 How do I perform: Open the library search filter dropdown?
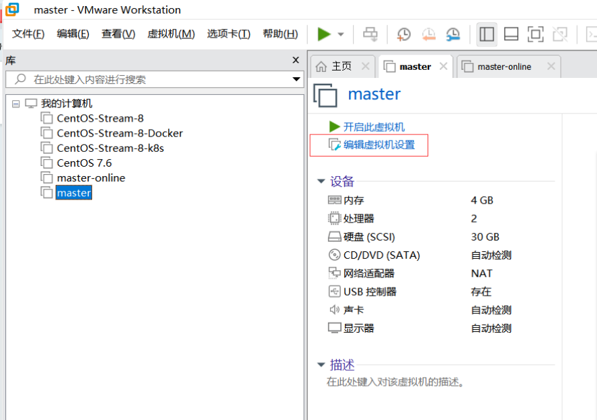pos(296,79)
